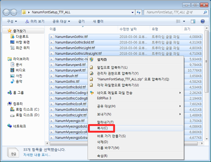The height and width of the screenshot is (162, 211).
Task: Select file NanumBarunpenB.ttf
Action: coord(69,65)
